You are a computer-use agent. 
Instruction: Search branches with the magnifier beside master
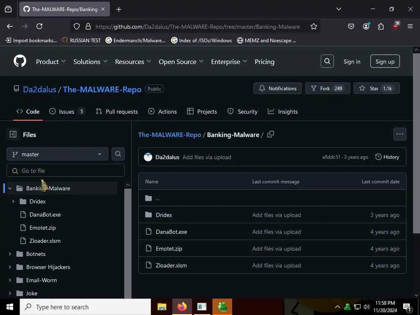118,154
